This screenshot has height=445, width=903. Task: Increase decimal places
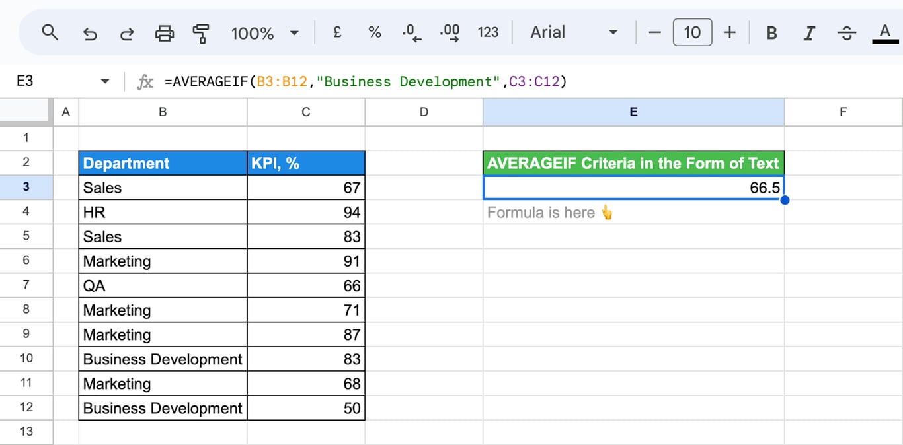450,33
